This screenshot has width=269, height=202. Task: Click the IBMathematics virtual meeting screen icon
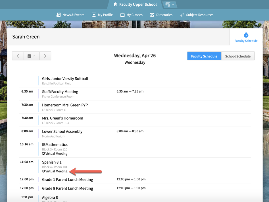coord(43,154)
